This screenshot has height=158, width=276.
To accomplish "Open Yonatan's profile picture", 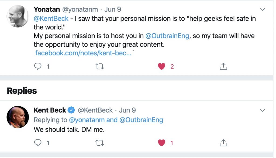I will pyautogui.click(x=18, y=16).
